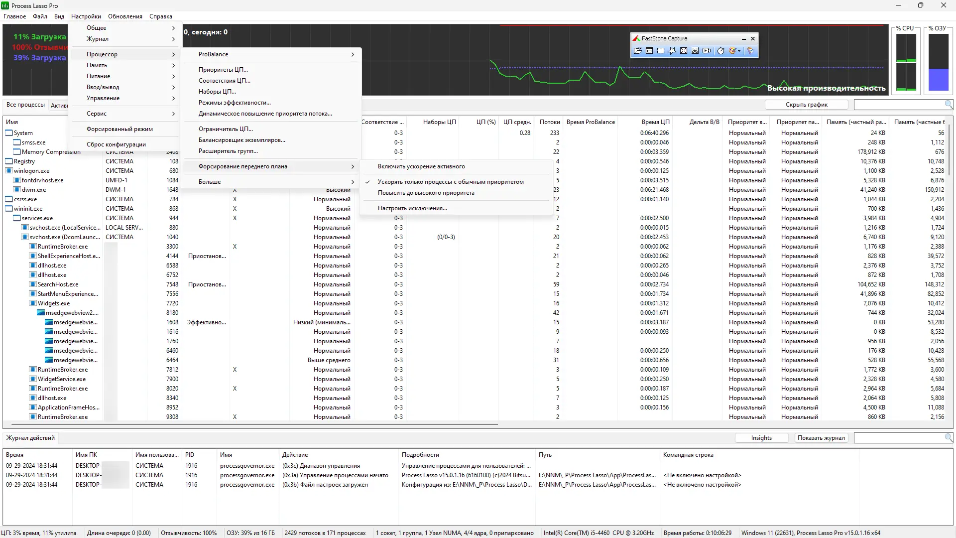Viewport: 956px width, 538px height.
Task: Open the 'Обновления' menu
Action: [125, 16]
